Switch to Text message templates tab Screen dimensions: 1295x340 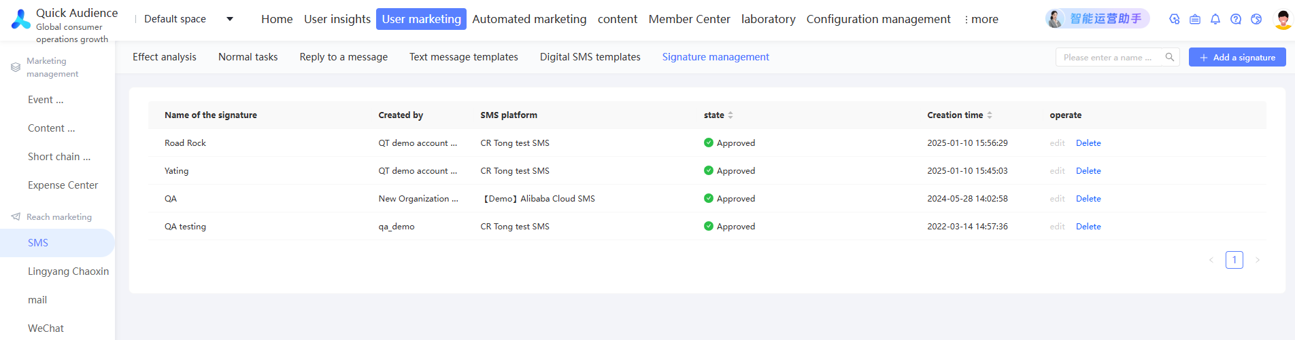(x=464, y=57)
